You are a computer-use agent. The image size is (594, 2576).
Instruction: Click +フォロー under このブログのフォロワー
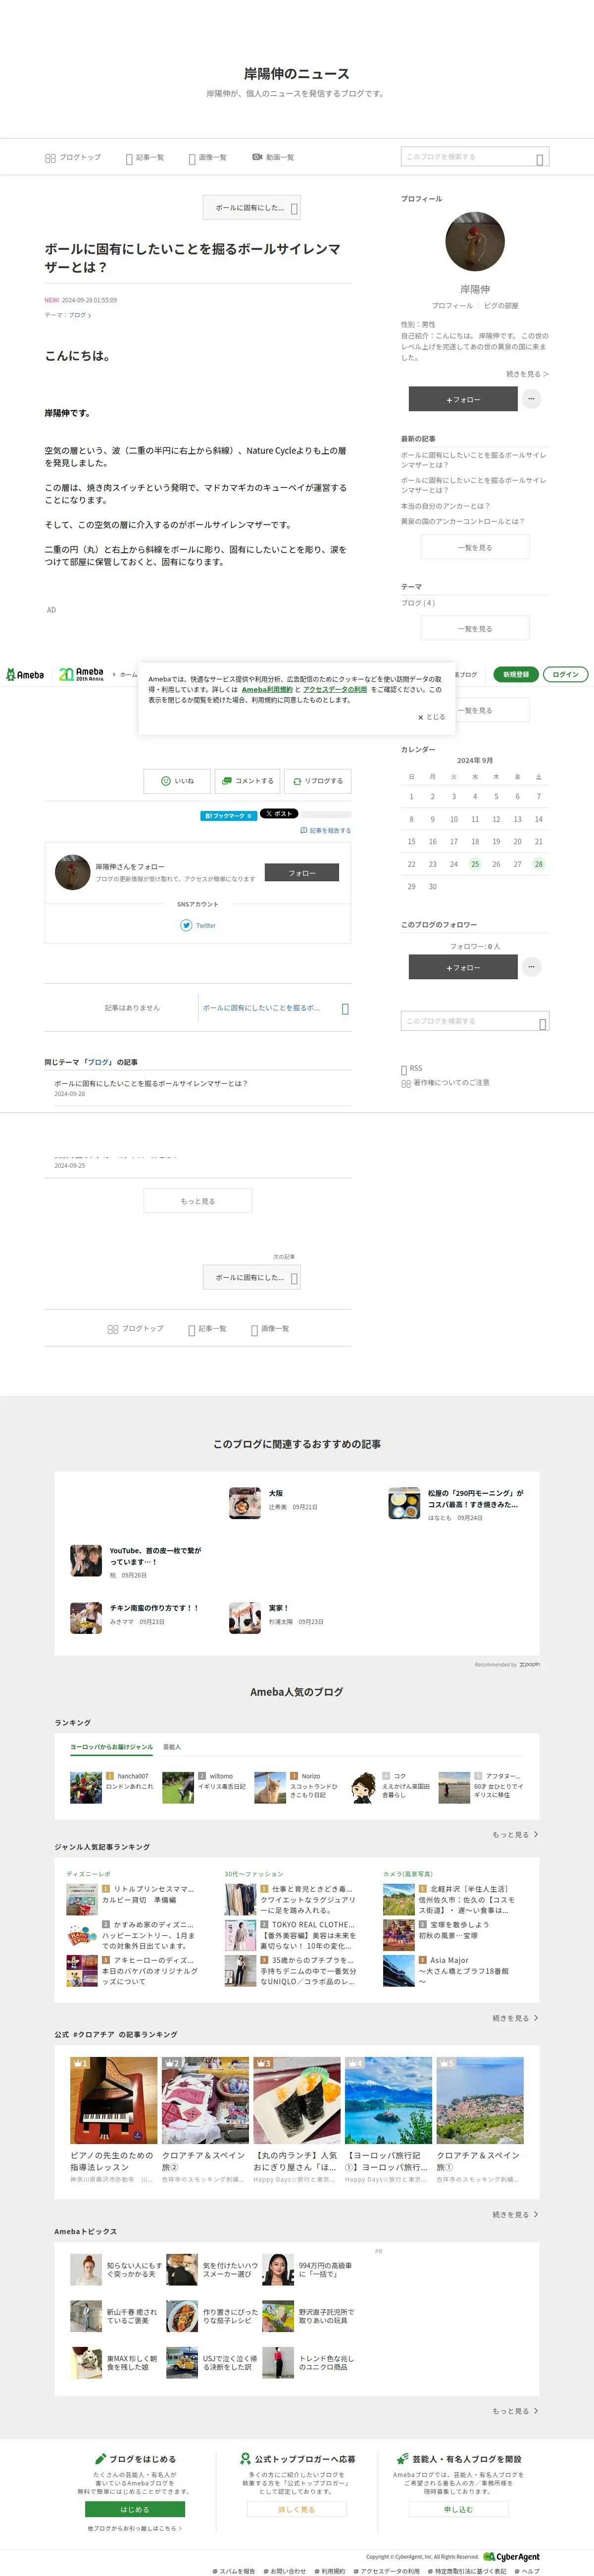(x=463, y=967)
